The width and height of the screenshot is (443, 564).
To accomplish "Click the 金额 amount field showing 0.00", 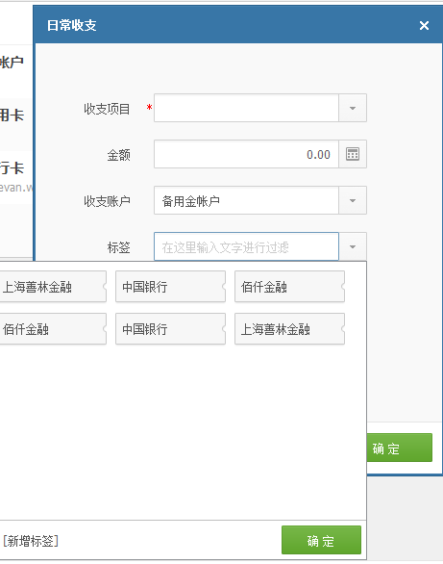I will 246,154.
